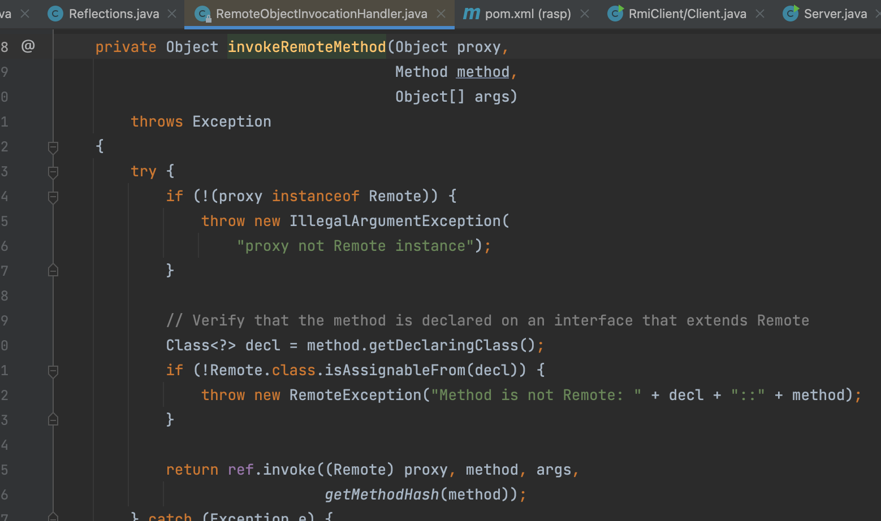The height and width of the screenshot is (521, 881).
Task: Click the runnable class icon on Server.java tab
Action: coord(791,13)
